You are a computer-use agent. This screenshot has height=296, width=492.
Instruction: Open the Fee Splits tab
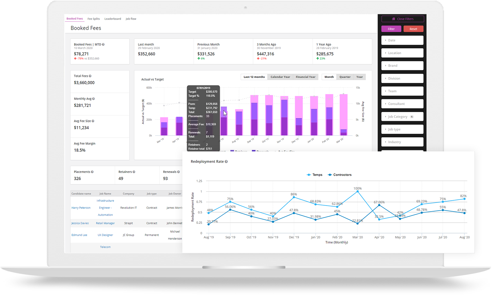(93, 19)
